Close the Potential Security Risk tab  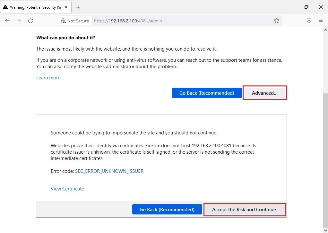(66, 7)
